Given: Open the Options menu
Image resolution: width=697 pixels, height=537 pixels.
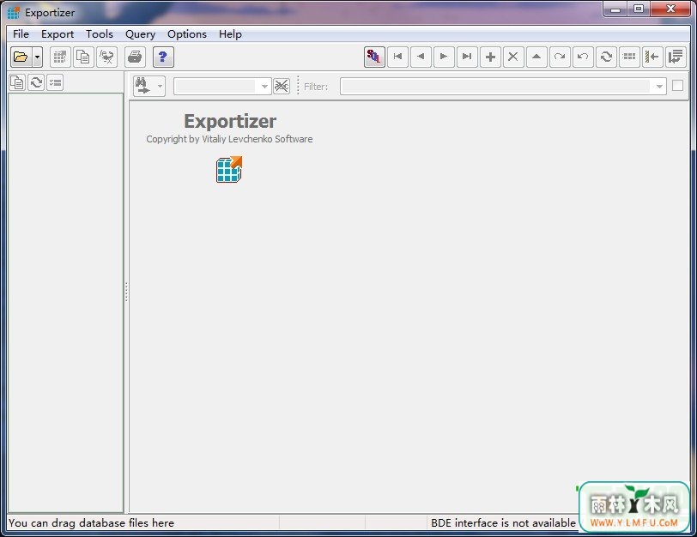Looking at the screenshot, I should click(x=187, y=34).
